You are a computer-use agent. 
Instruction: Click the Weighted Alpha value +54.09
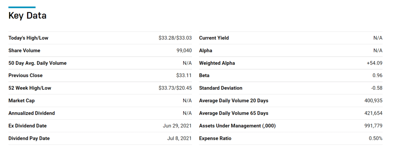375,63
